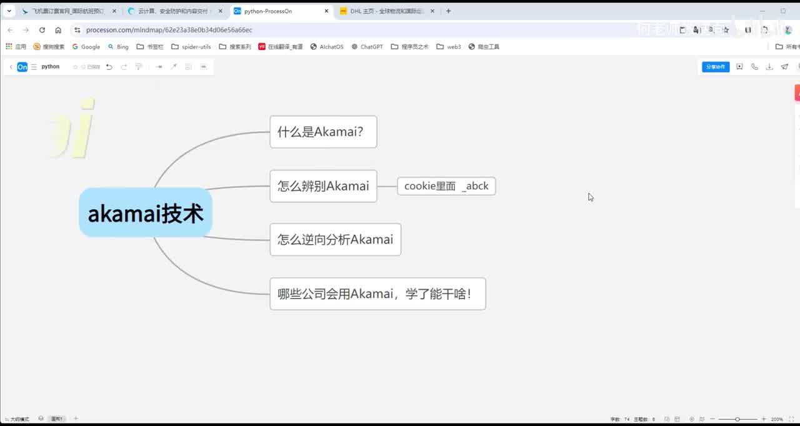Image resolution: width=800 pixels, height=426 pixels.
Task: Download the mindmap file
Action: 769,67
